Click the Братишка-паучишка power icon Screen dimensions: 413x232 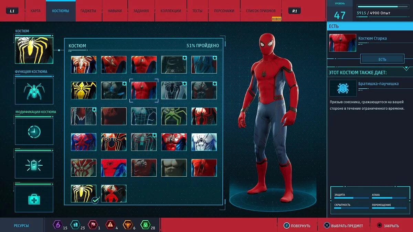point(343,88)
